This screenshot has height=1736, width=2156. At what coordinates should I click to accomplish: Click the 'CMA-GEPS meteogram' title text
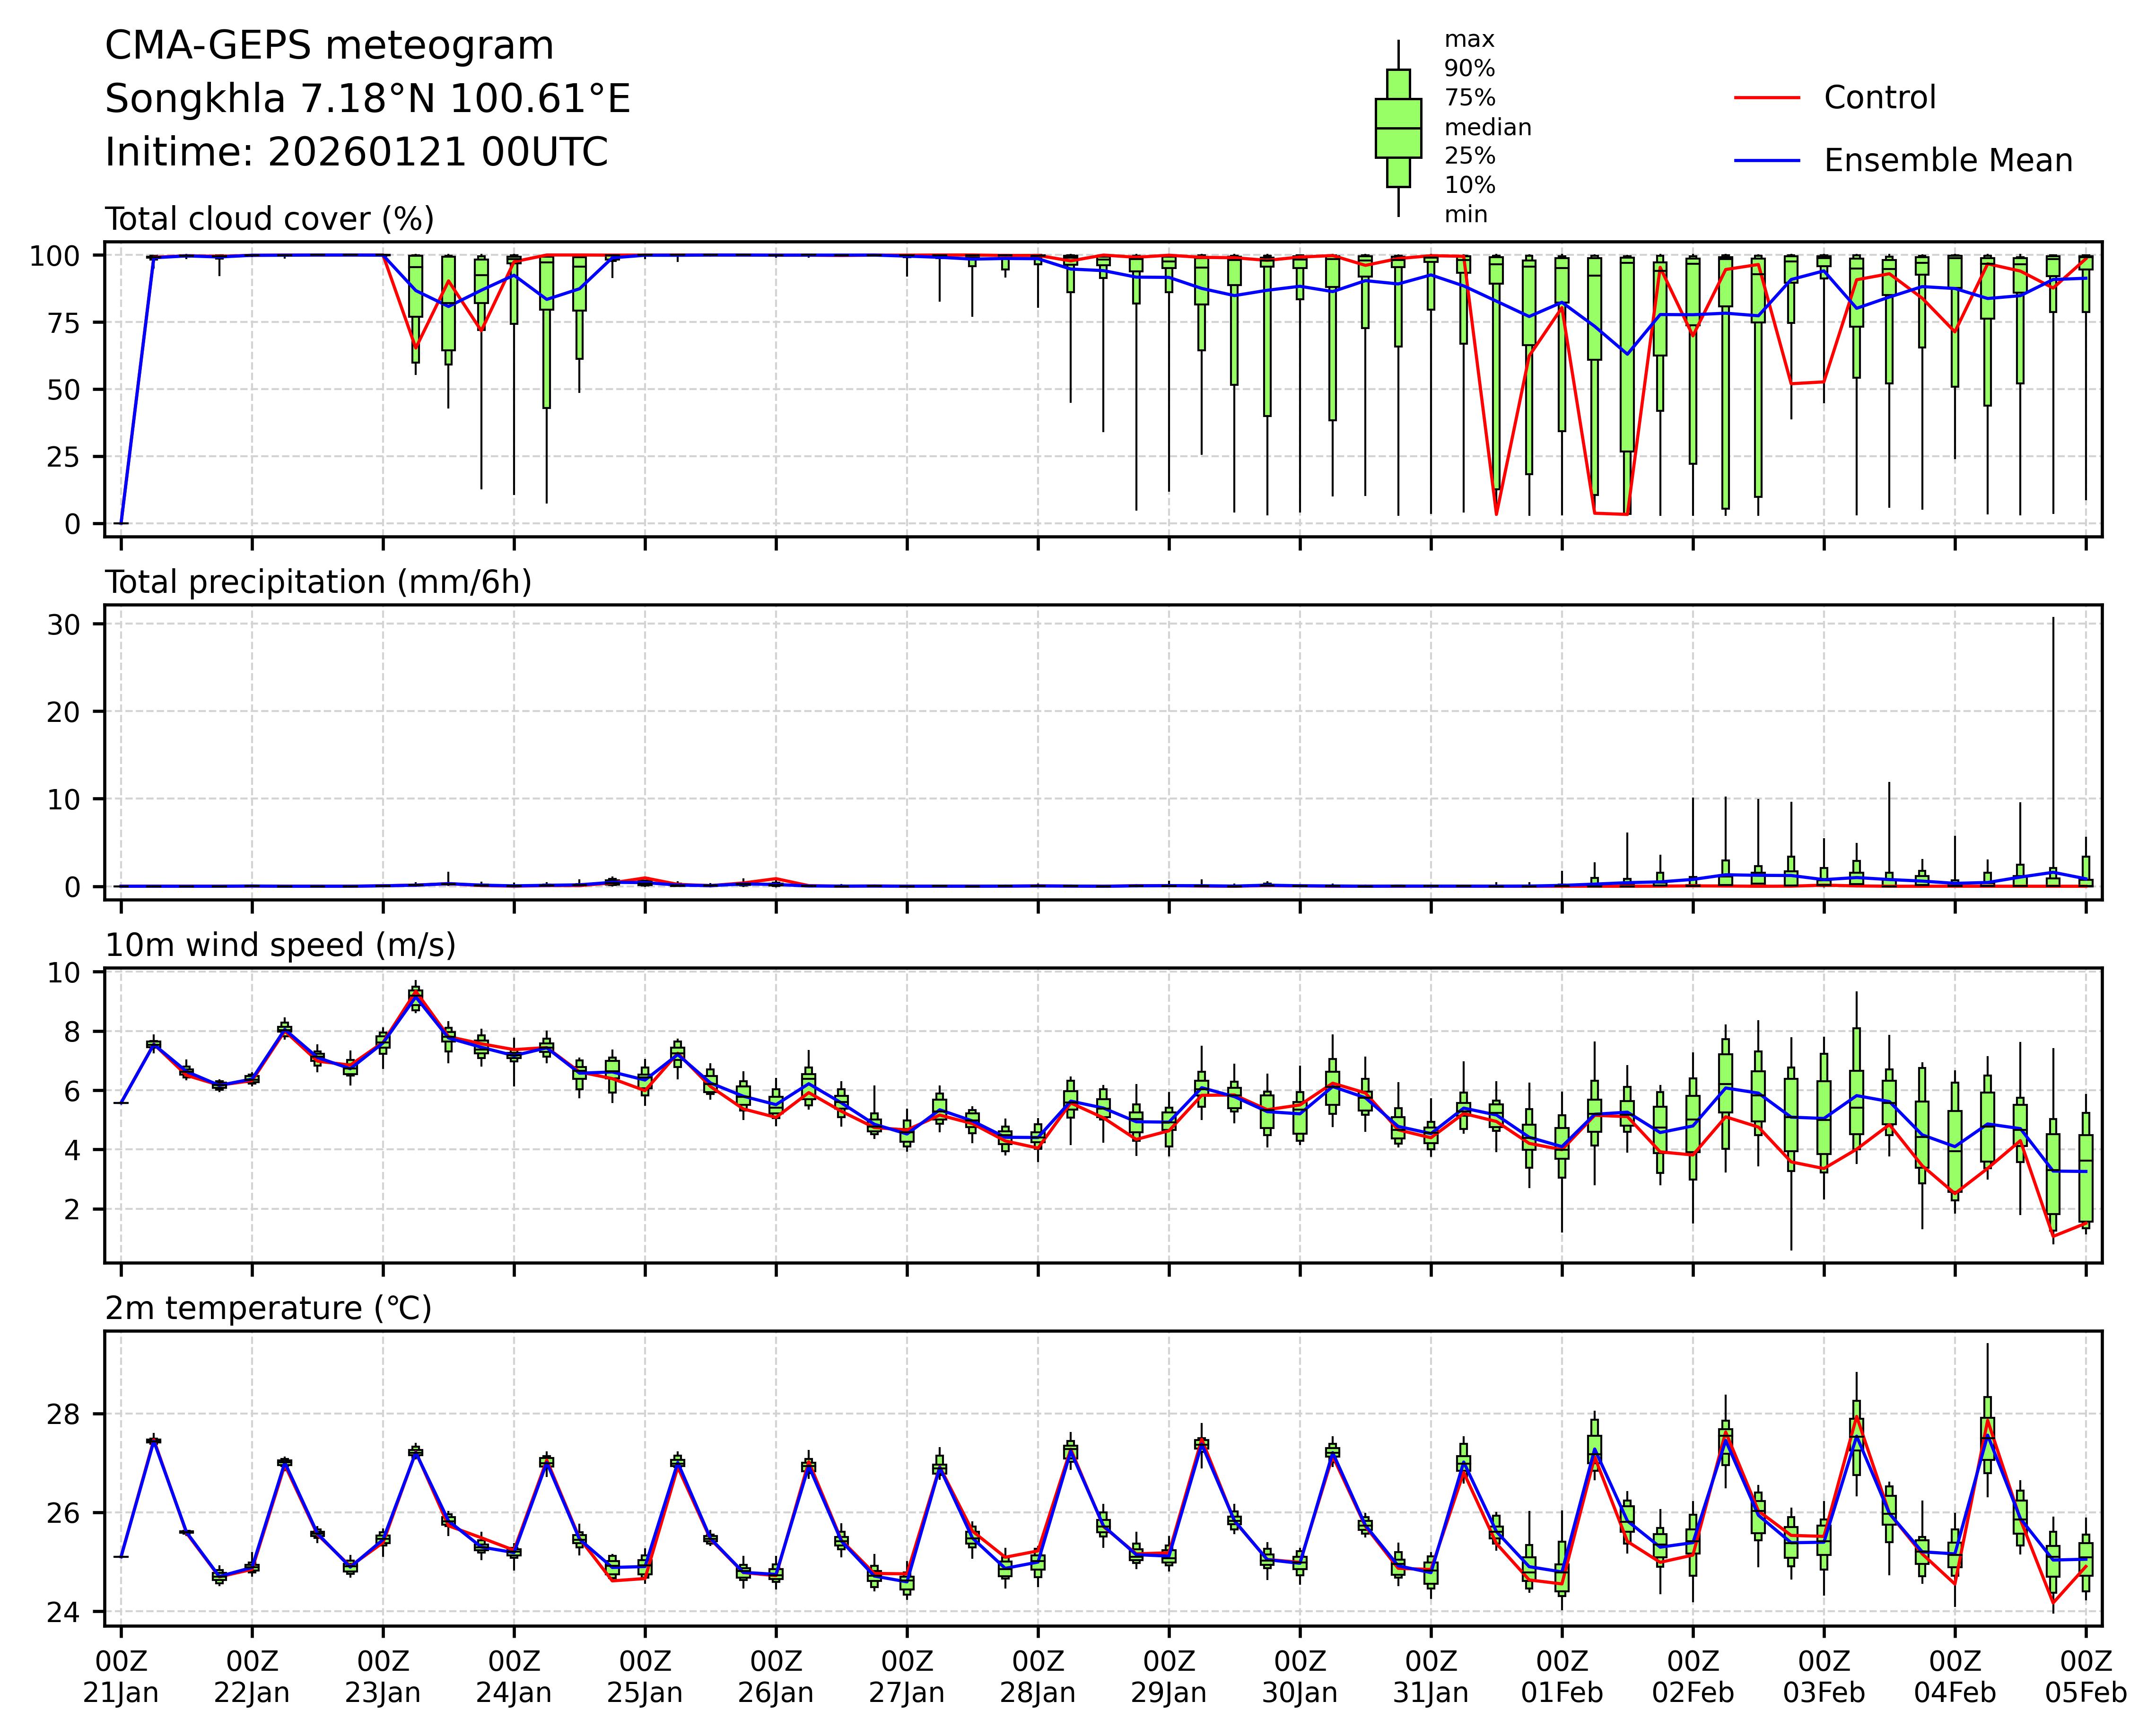pos(329,46)
